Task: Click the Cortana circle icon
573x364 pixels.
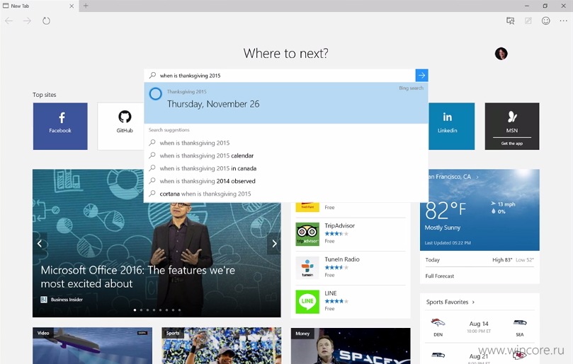Action: click(155, 94)
